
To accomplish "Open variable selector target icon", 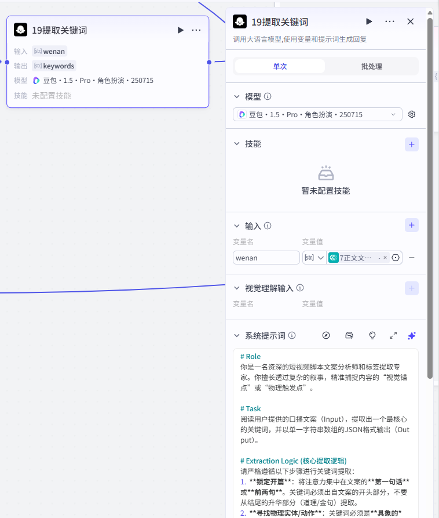I will point(396,258).
